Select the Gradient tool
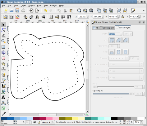The width and height of the screenshot is (147, 126). tap(3, 109)
